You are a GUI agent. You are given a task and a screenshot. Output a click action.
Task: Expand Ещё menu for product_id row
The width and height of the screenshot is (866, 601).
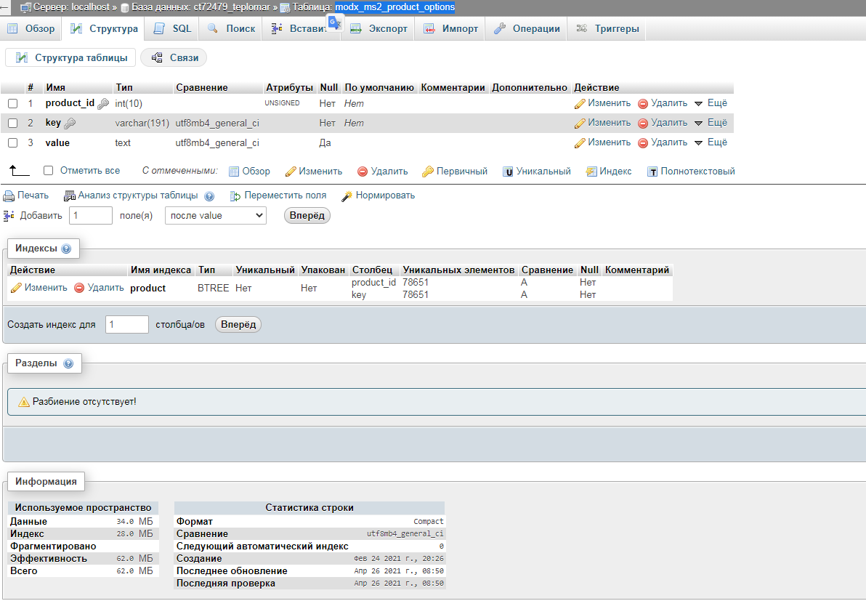[711, 103]
